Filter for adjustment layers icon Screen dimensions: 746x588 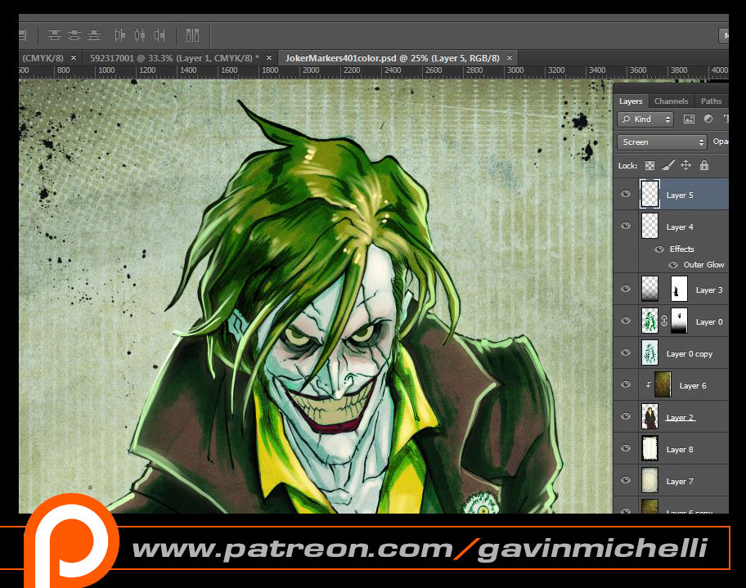pyautogui.click(x=708, y=119)
